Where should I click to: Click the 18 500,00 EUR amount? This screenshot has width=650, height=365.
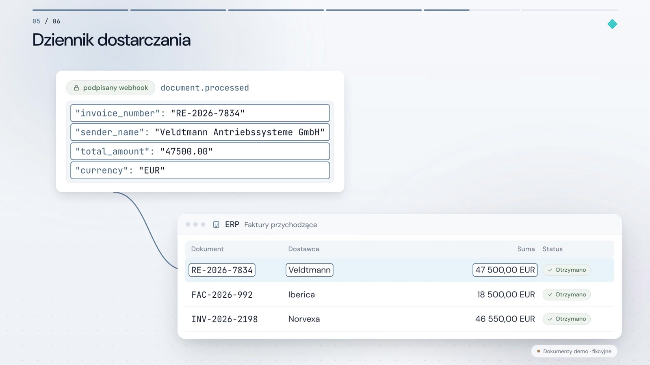[506, 295]
